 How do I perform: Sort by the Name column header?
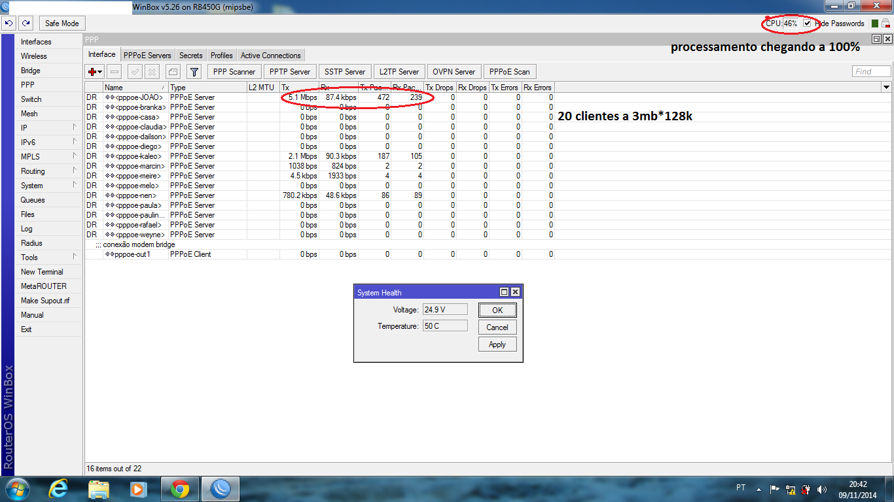(x=135, y=87)
